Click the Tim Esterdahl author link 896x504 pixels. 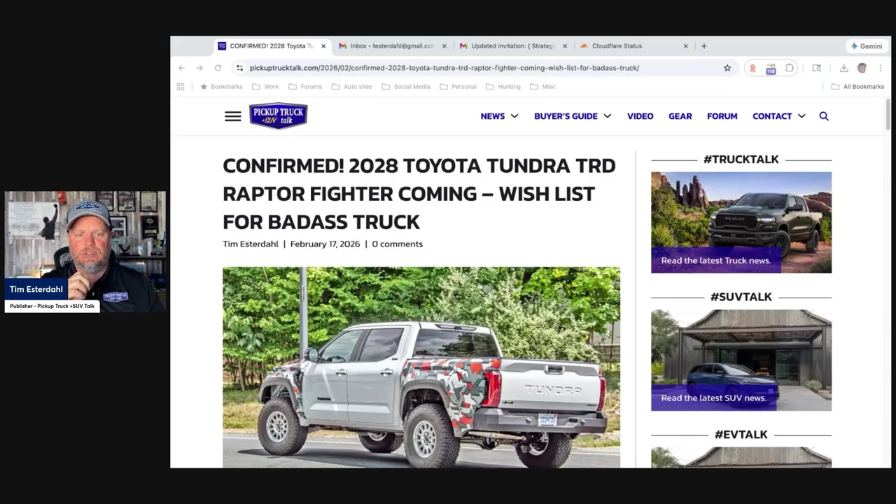[251, 244]
